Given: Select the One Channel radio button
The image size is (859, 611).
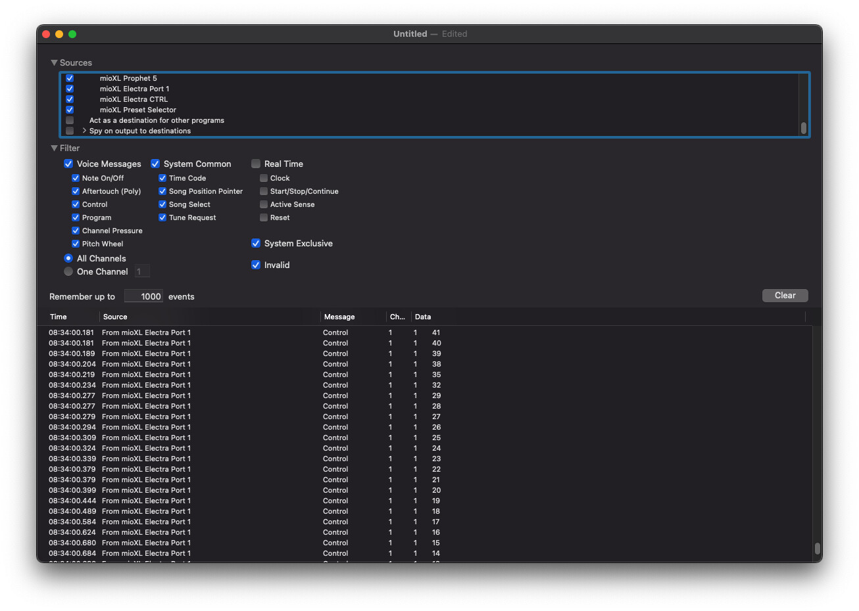Looking at the screenshot, I should click(x=68, y=271).
